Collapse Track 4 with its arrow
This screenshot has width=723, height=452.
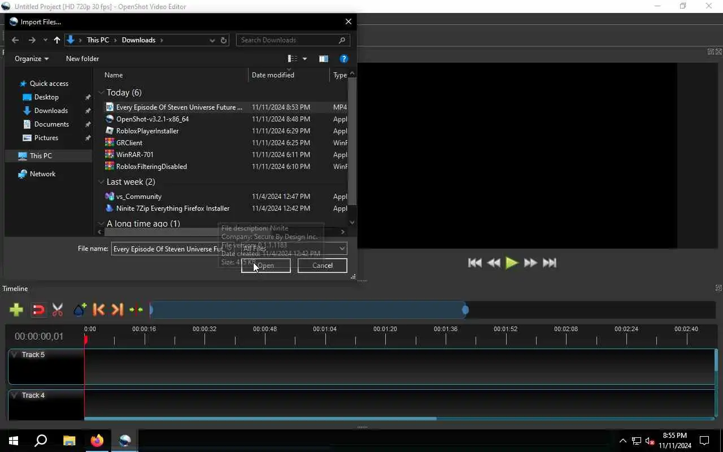coord(15,395)
